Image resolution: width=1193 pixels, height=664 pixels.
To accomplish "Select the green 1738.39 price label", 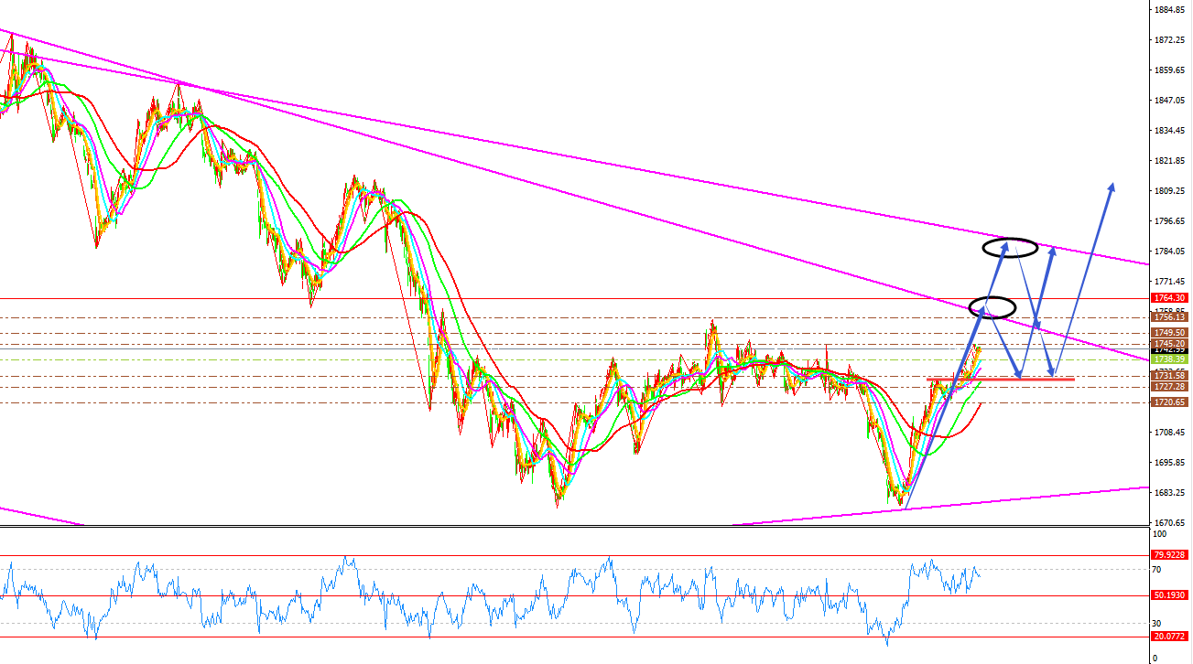I will point(1169,359).
